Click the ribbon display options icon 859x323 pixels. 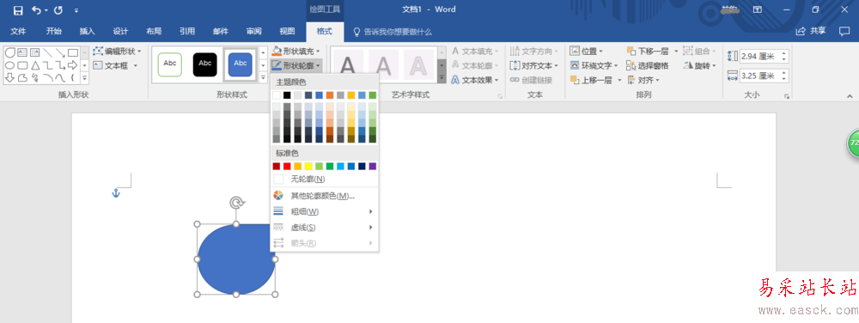pyautogui.click(x=757, y=9)
